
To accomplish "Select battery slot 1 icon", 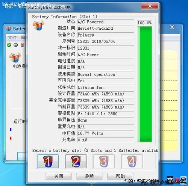I will 48,161.
